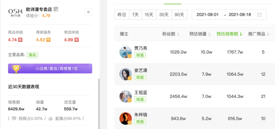The width and height of the screenshot is (275, 129).
Task: Sort the table by 粉丝数
Action: click(x=171, y=34)
